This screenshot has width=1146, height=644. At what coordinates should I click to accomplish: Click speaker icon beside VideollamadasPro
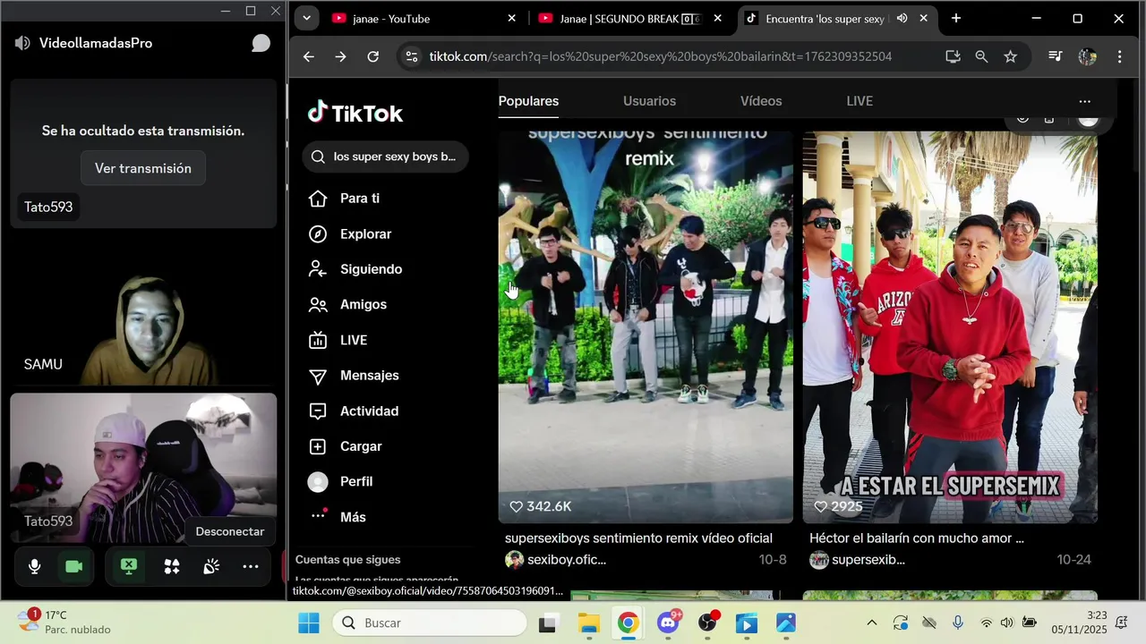pos(22,43)
